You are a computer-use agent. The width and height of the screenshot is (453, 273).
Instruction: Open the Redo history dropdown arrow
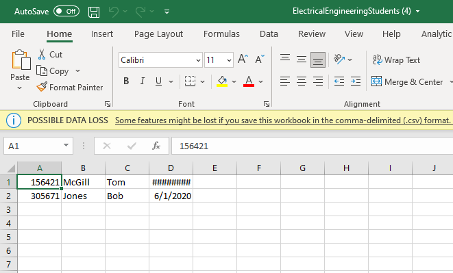coord(152,11)
